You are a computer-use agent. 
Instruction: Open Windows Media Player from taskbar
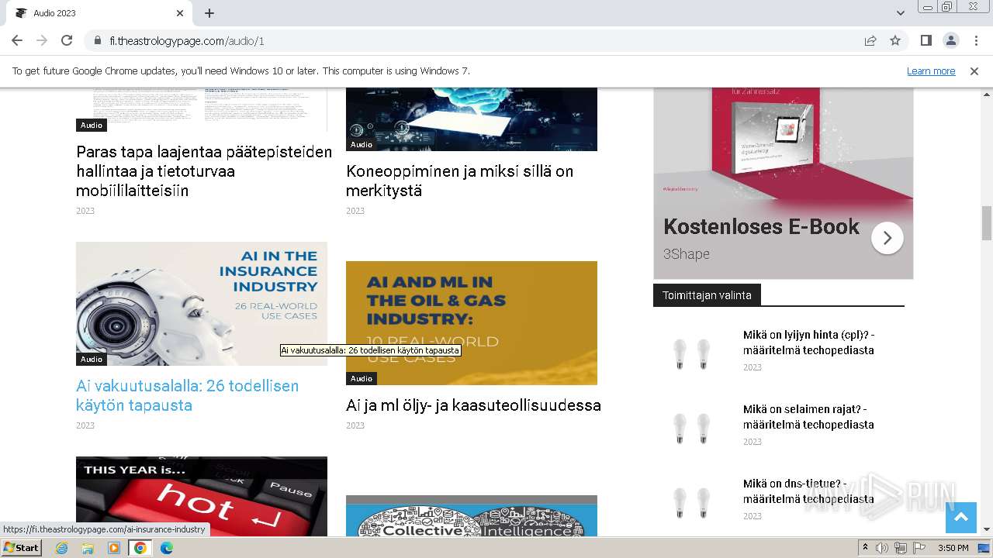pyautogui.click(x=114, y=548)
